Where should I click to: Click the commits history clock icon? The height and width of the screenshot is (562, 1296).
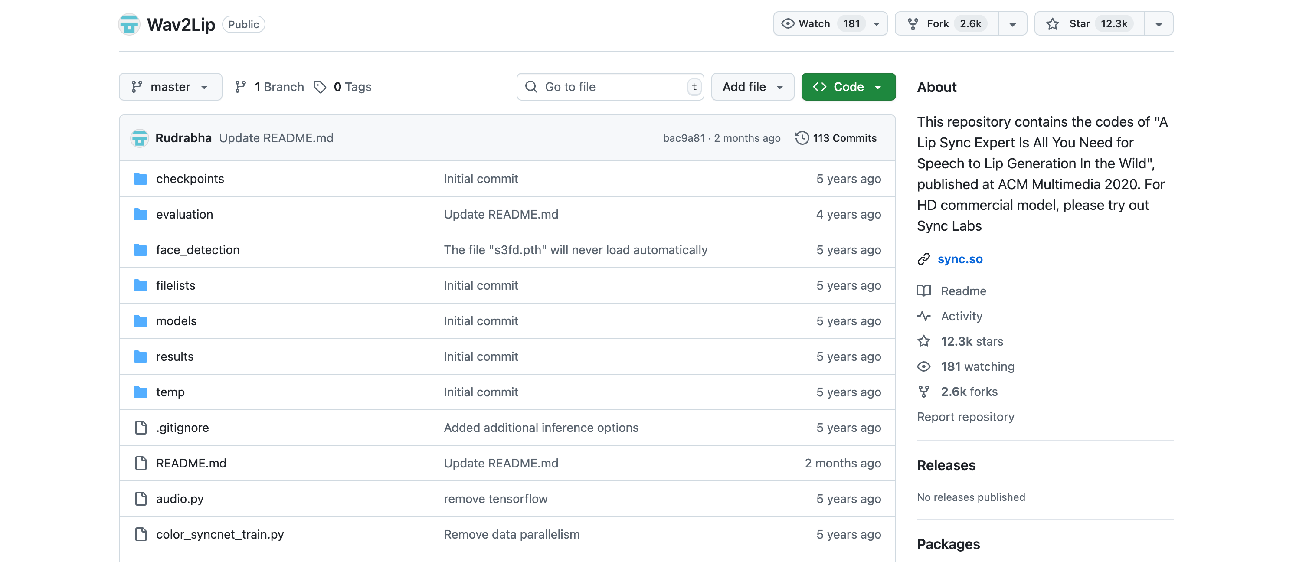(x=802, y=138)
